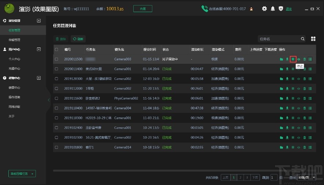
Task: Stop the rendering Camera003 task
Action: point(293,59)
